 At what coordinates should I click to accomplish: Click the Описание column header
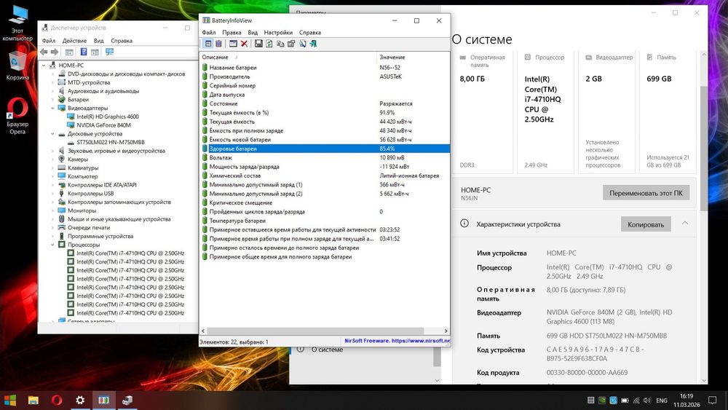tap(288, 57)
